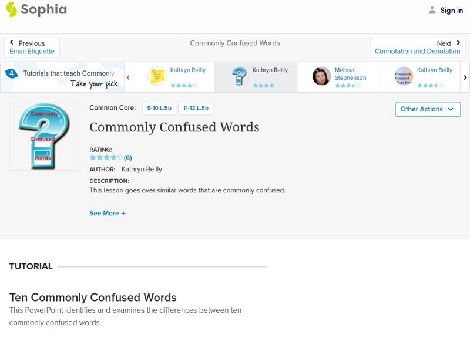Click the large question mark lesson thumbnail
470x338 pixels.
pos(43,136)
